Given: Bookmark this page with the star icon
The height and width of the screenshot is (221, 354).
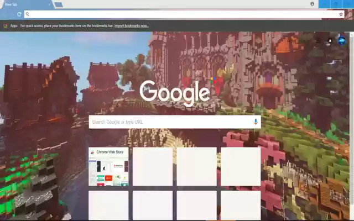Looking at the screenshot, I should pyautogui.click(x=341, y=14).
